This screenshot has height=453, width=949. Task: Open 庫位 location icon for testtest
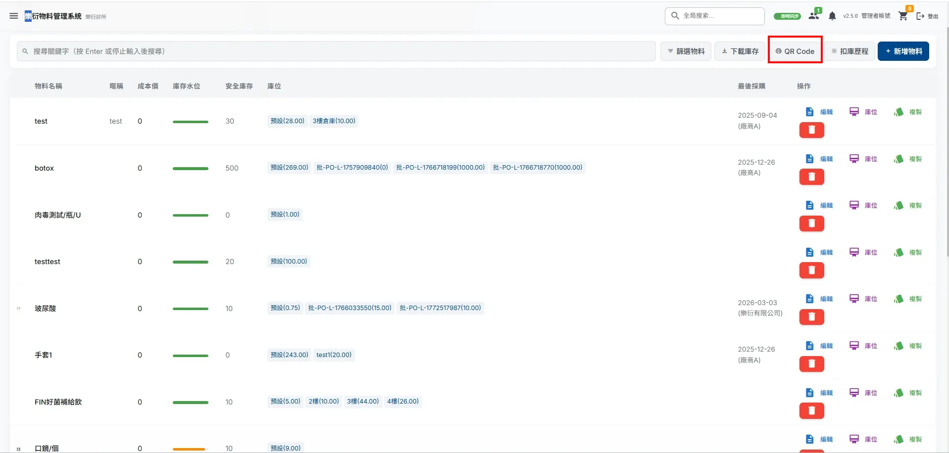(854, 252)
